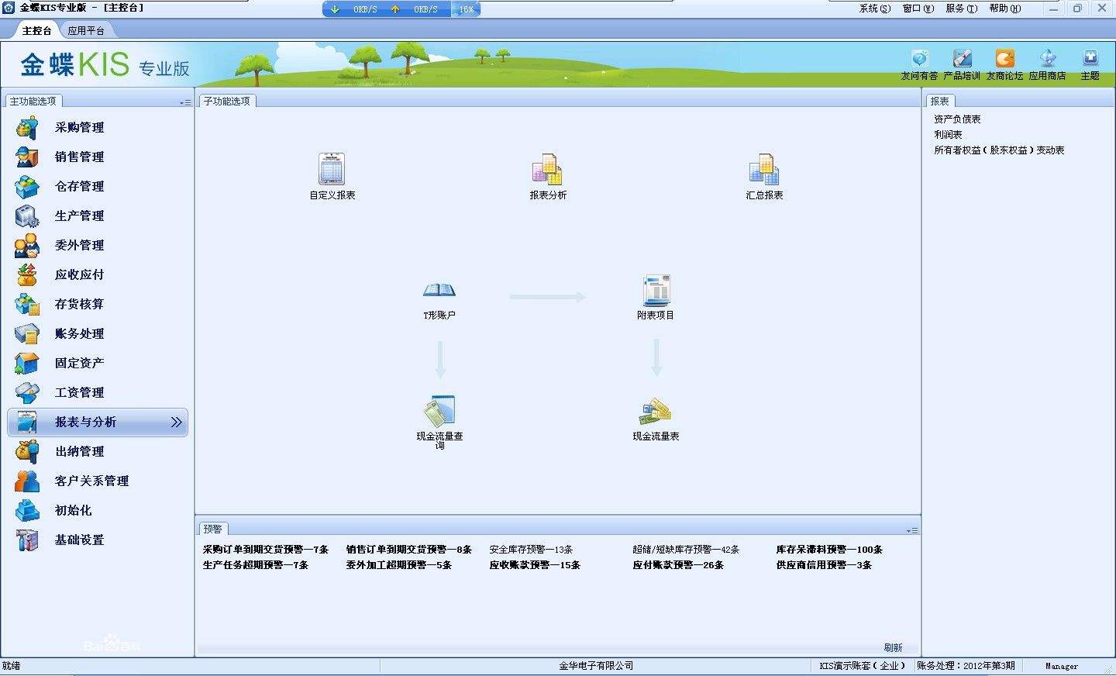1116x676 pixels.
Task: Click 友问有答 Q&A icon
Action: 919,59
